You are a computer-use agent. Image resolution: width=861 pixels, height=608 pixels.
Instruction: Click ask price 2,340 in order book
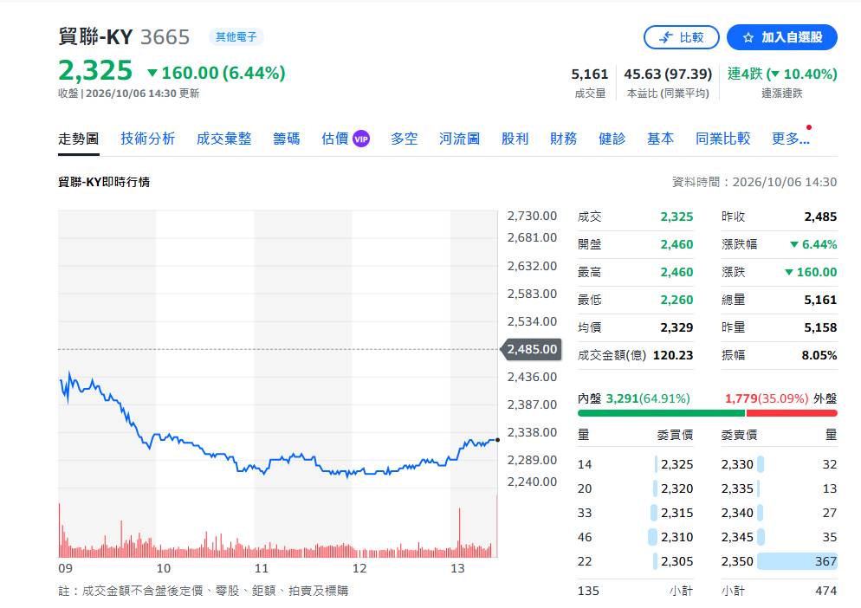coord(737,513)
